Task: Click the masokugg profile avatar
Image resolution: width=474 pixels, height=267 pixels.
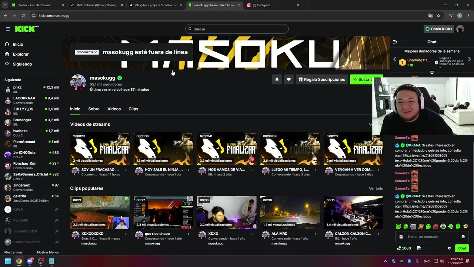Action: [x=78, y=82]
